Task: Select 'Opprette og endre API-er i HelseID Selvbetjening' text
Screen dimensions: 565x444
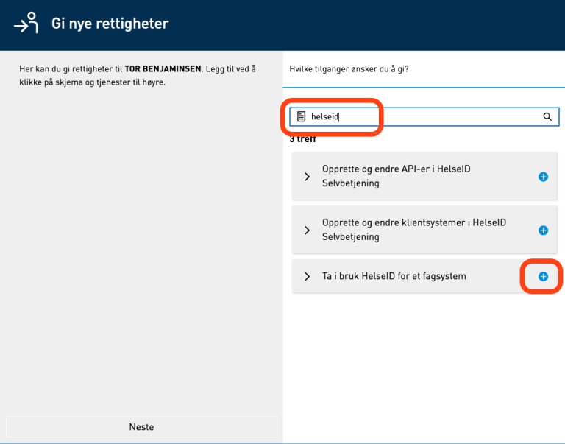Action: point(396,176)
